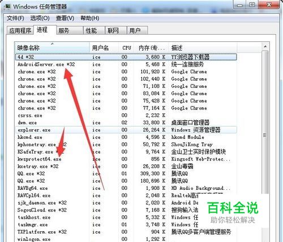Select the TXPlatform.exe *32 process
Screen dimensions: 283x242
point(126,232)
